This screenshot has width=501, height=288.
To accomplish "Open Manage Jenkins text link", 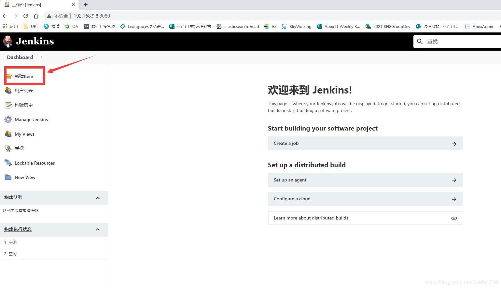I will point(31,119).
